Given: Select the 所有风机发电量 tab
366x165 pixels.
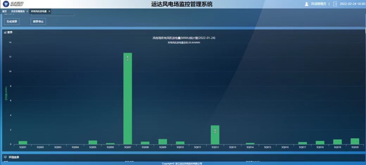Looking at the screenshot, I should (x=39, y=12).
